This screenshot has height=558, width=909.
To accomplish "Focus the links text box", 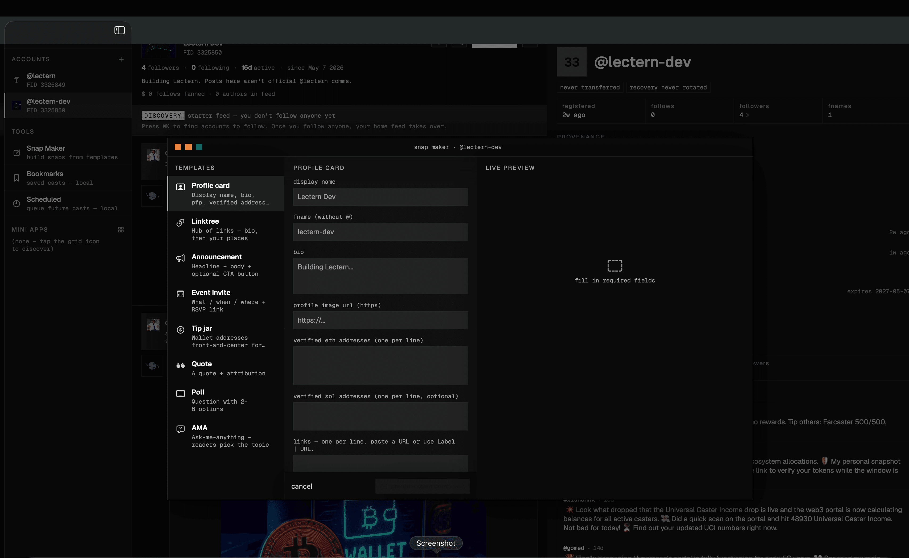I will [x=380, y=463].
